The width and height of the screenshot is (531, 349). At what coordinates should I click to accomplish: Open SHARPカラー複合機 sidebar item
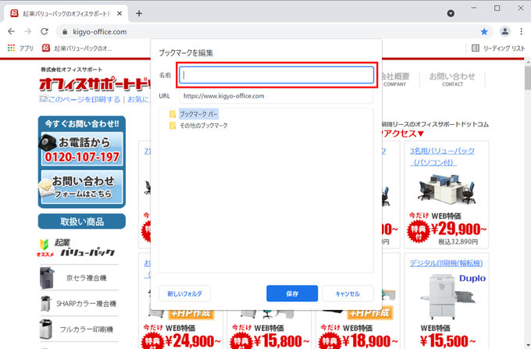pyautogui.click(x=79, y=303)
